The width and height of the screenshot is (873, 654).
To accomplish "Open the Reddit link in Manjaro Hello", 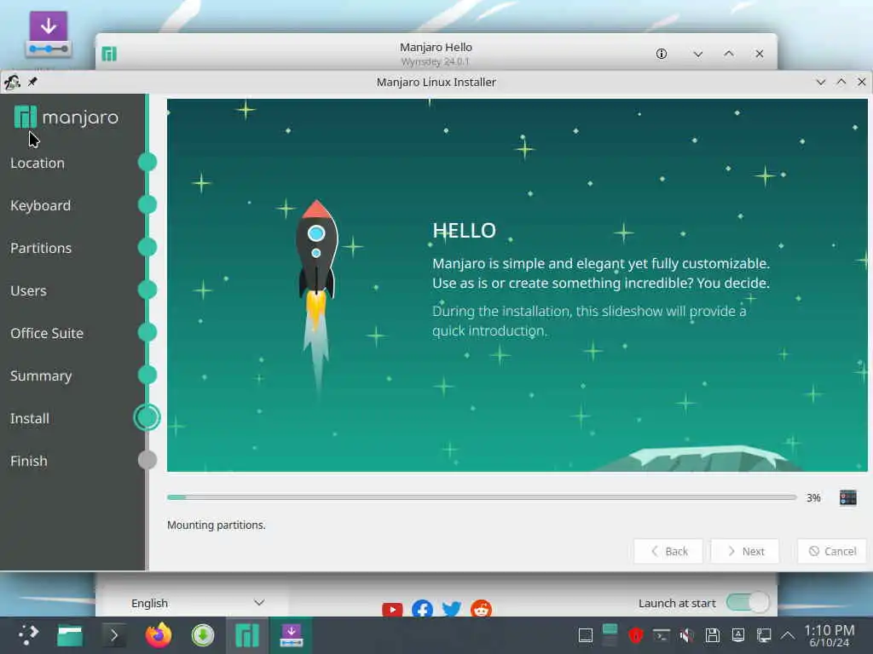I will 481,609.
